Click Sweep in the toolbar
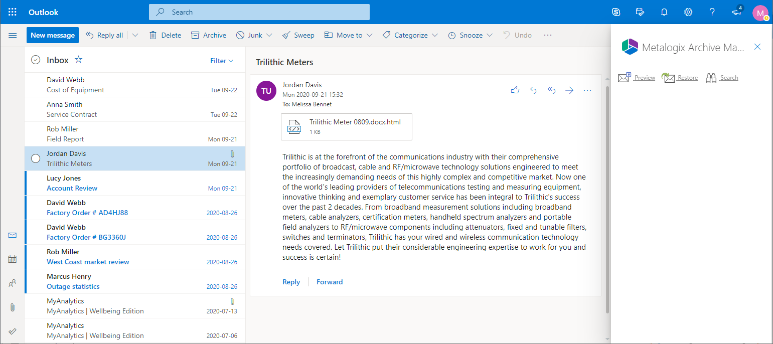 [x=298, y=35]
